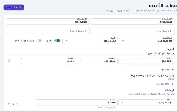This screenshot has width=177, height=111.
Task: Open the الحدث event dropdown
Action: [90, 41]
